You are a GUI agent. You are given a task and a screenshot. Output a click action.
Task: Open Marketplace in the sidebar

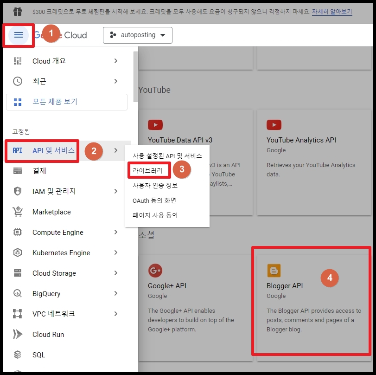[x=51, y=212]
